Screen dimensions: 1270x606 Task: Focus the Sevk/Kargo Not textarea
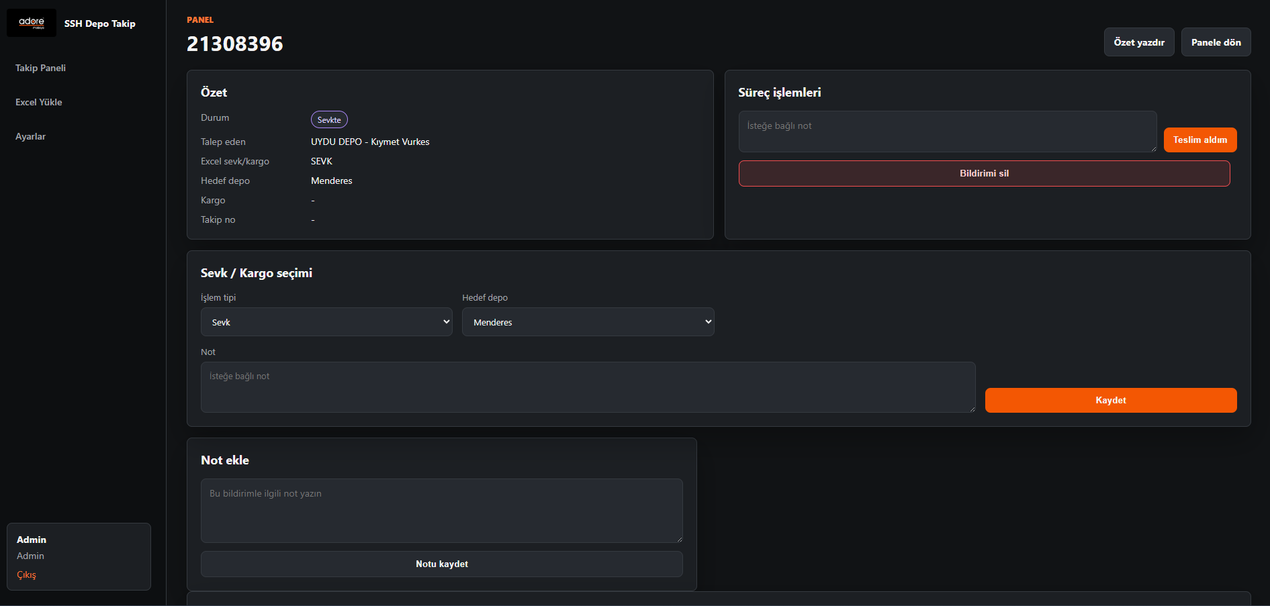(588, 387)
